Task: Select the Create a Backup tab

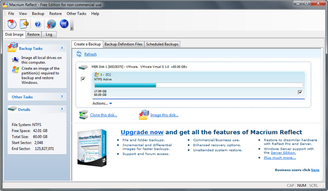Action: click(x=87, y=44)
